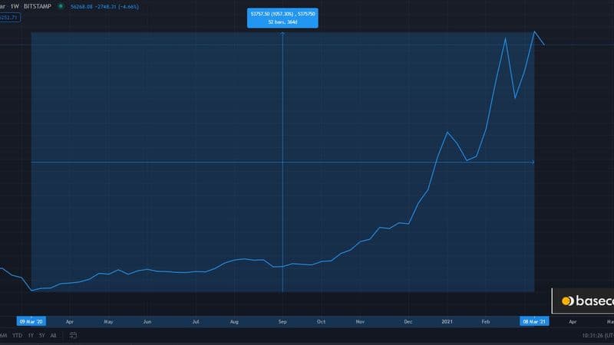Click the Sep label on the time axis
The width and height of the screenshot is (614, 345).
pyautogui.click(x=282, y=321)
